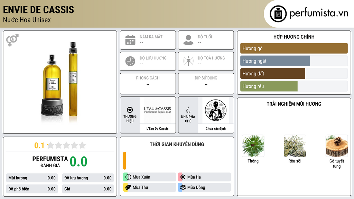The width and height of the screenshot is (354, 199).
Task: Click the star badge icon above Thương hiệu
Action: [130, 110]
